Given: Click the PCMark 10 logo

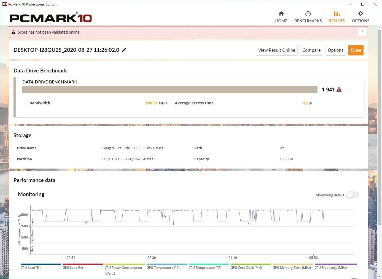Looking at the screenshot, I should (x=51, y=18).
